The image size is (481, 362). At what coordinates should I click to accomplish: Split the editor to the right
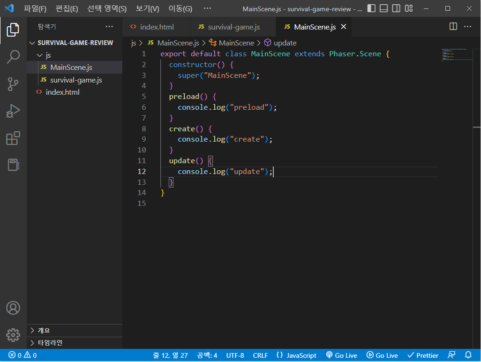point(453,26)
